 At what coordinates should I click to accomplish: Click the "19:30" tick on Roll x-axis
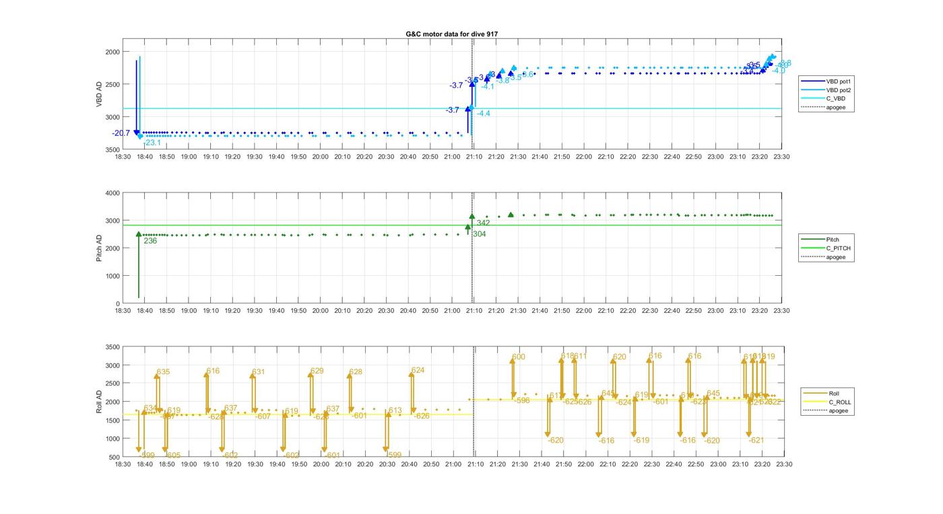(255, 464)
